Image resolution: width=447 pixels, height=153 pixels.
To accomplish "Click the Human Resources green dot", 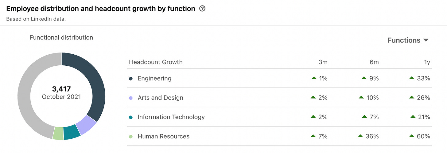I will click(131, 137).
